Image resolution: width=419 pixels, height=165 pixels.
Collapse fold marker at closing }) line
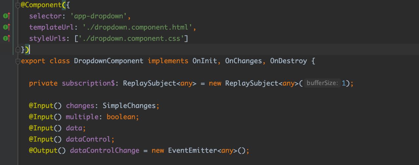(18, 50)
